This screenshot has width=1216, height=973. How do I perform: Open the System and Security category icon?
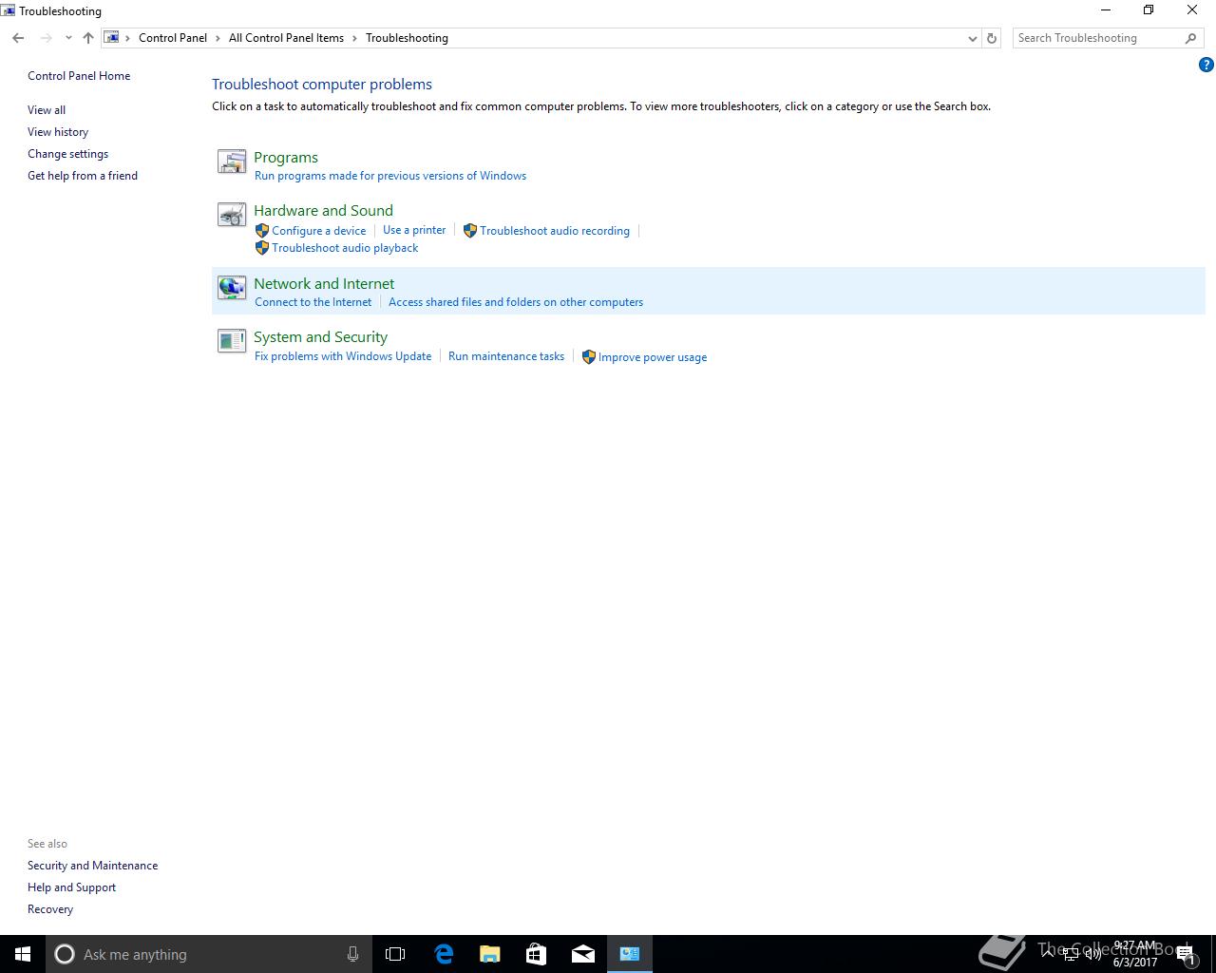[x=232, y=341]
